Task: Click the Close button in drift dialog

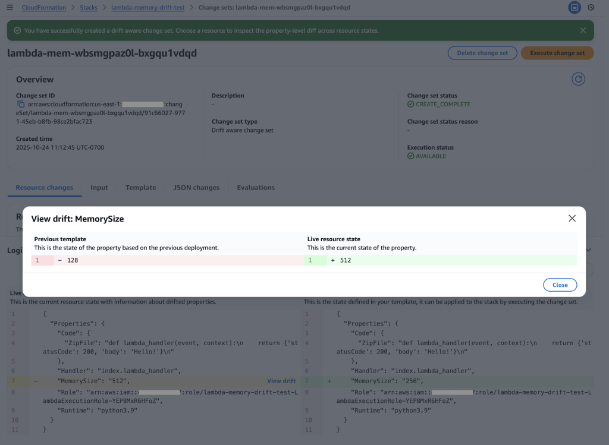Action: pos(560,285)
